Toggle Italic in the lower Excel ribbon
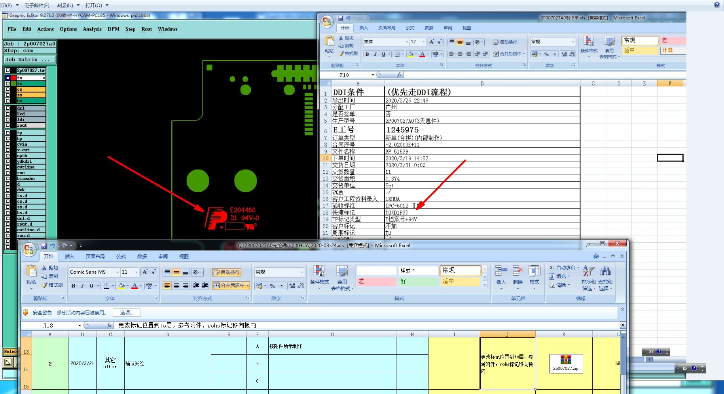Viewport: 724px width, 394px height. click(82, 286)
